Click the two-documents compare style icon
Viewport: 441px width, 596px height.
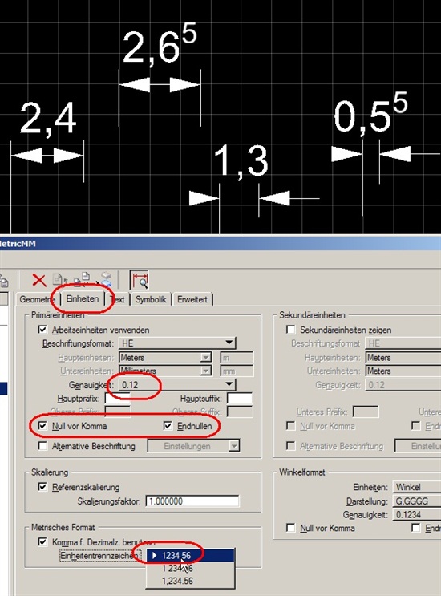(x=82, y=279)
